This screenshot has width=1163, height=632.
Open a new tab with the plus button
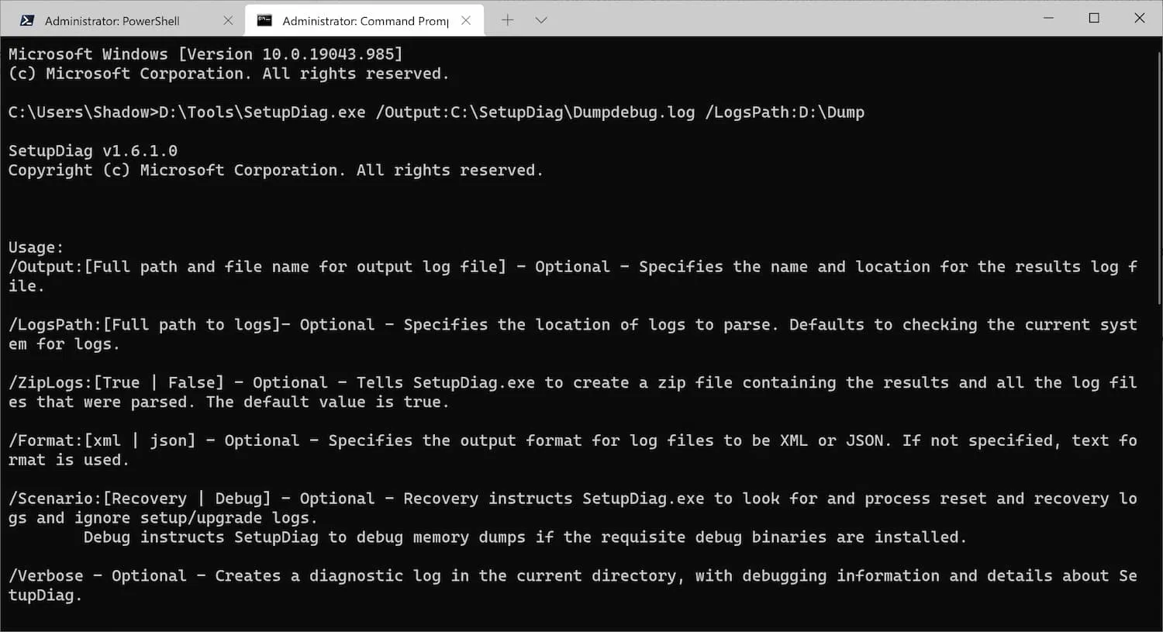click(x=507, y=20)
